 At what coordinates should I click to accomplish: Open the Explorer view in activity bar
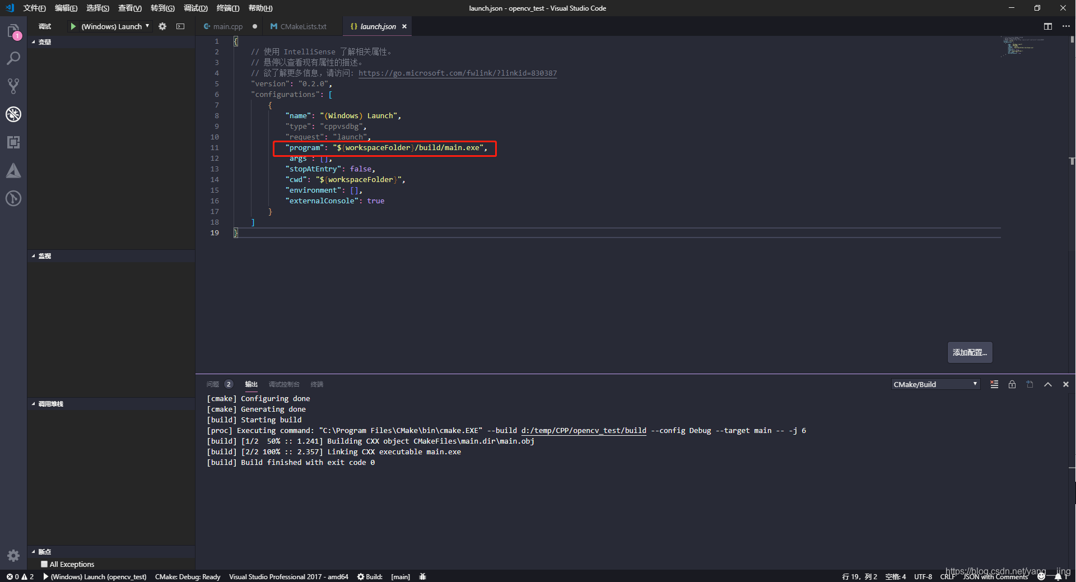[13, 31]
